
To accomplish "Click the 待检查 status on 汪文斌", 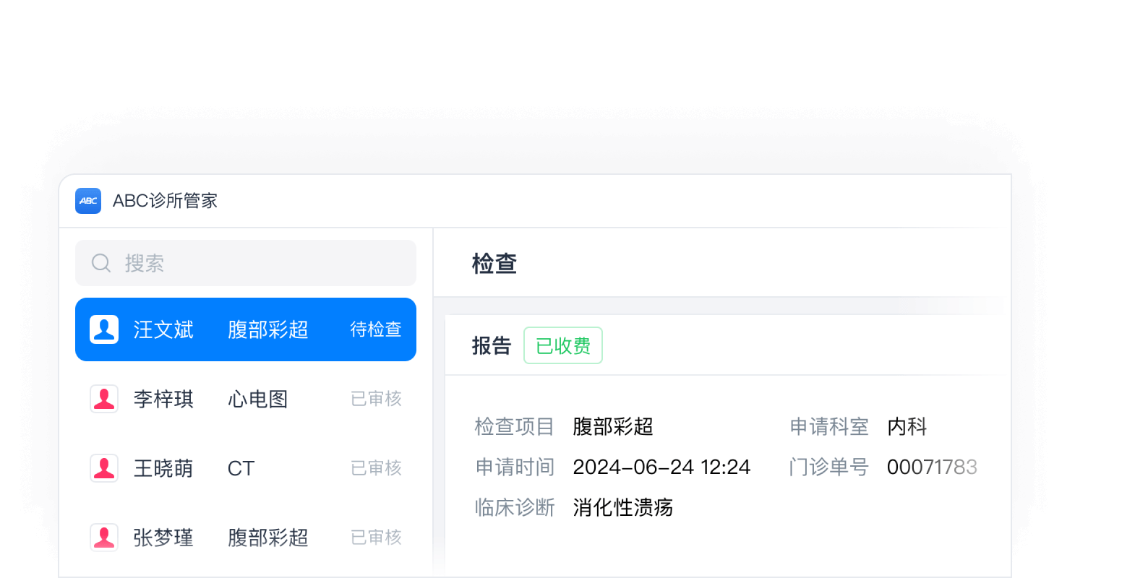I will pos(375,329).
